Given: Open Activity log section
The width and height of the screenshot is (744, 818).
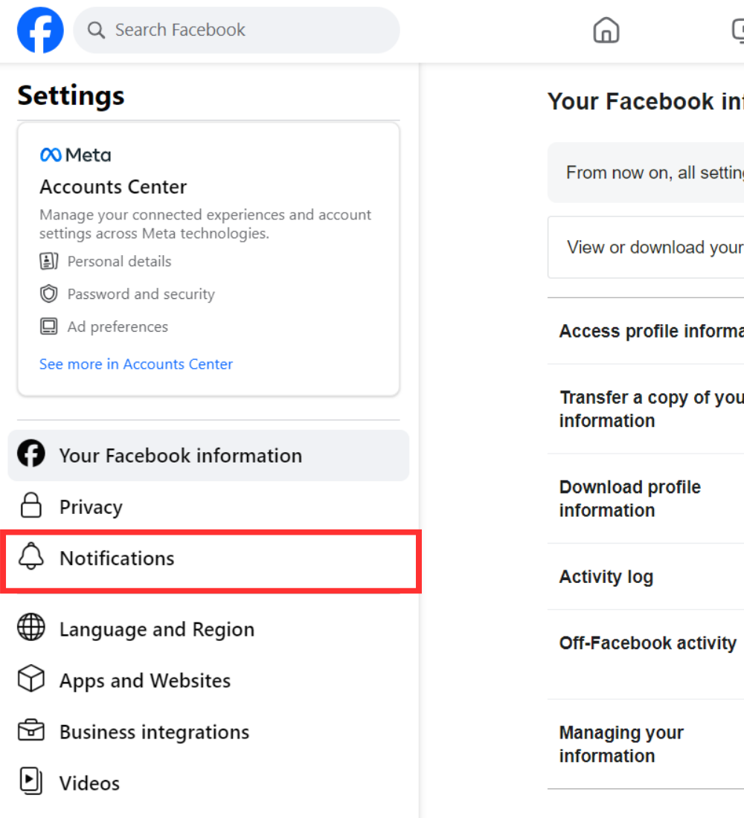Looking at the screenshot, I should point(606,576).
